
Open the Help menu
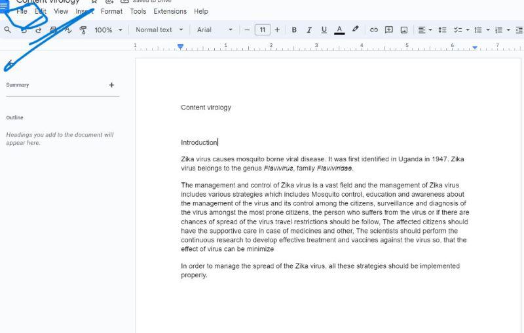[x=201, y=11]
